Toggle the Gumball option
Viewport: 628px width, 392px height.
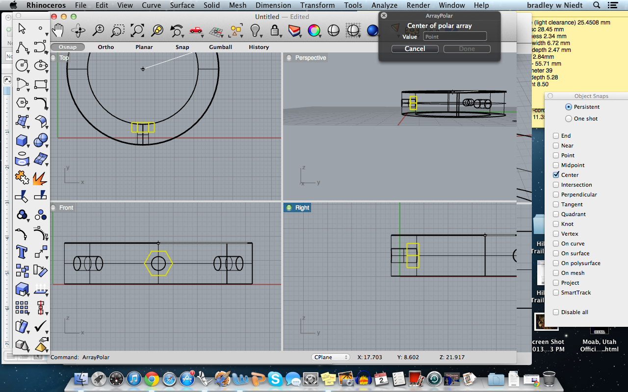pos(220,47)
